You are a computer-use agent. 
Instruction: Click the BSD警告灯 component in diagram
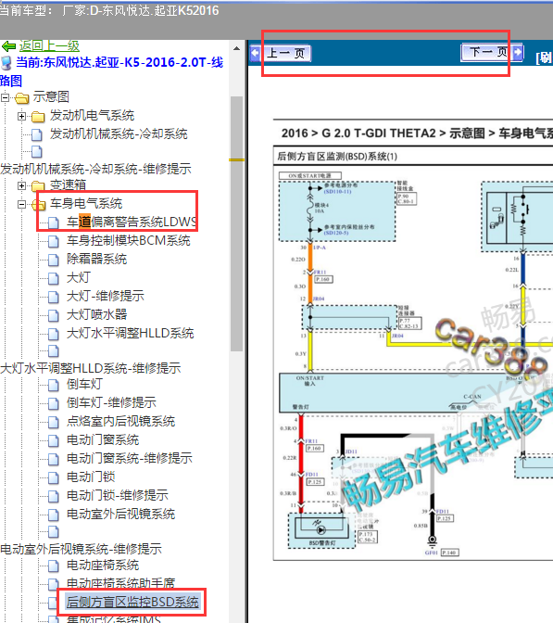pos(321,531)
